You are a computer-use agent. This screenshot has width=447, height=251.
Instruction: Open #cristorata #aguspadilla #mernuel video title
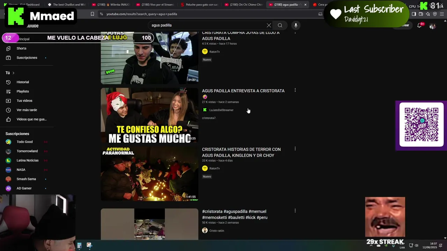[x=235, y=214]
